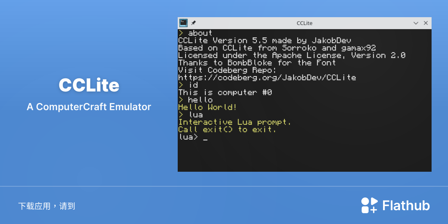Click the Flathub logo icon

tap(369, 205)
